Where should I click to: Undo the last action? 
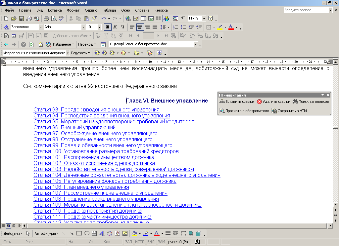[x=104, y=19]
